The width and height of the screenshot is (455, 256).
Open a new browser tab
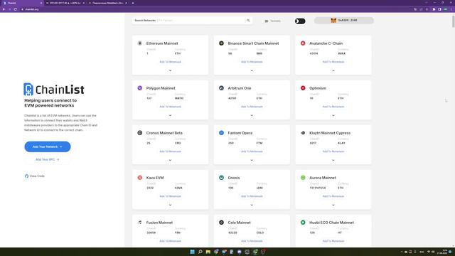[x=133, y=3]
